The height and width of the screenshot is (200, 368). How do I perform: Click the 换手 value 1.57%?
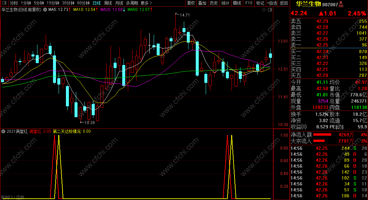[x=322, y=115]
